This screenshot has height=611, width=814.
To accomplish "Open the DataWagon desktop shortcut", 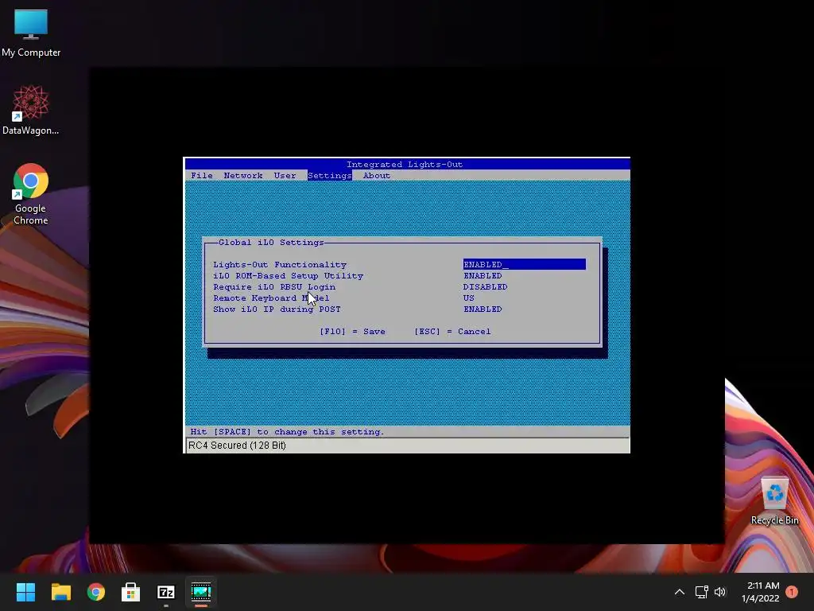I will [31, 110].
